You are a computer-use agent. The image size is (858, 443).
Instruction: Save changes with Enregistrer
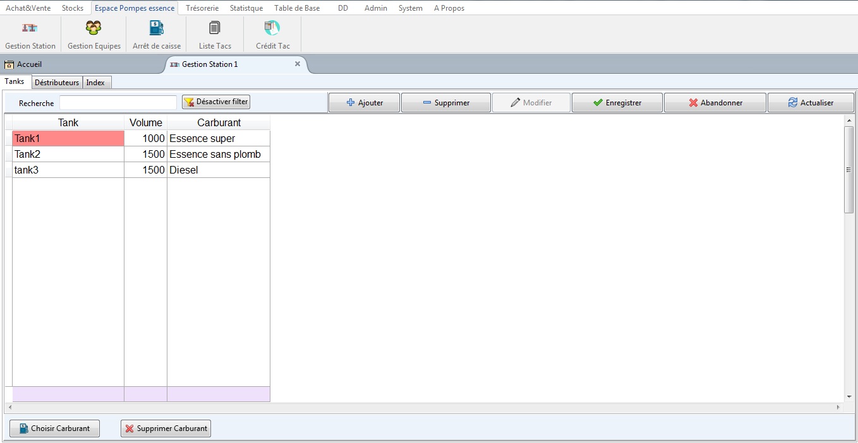point(617,103)
